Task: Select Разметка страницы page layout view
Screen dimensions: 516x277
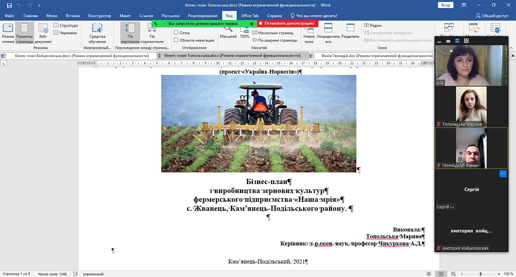Action: (25, 33)
